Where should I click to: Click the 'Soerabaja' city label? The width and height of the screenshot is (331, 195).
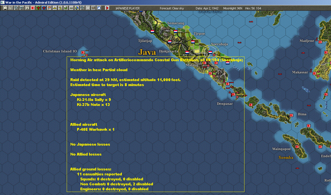tap(220, 44)
